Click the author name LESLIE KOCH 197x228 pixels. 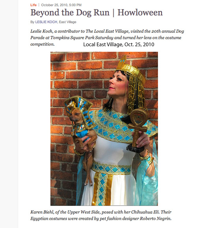(46, 22)
